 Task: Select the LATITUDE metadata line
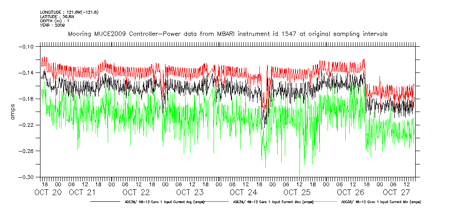pyautogui.click(x=59, y=16)
